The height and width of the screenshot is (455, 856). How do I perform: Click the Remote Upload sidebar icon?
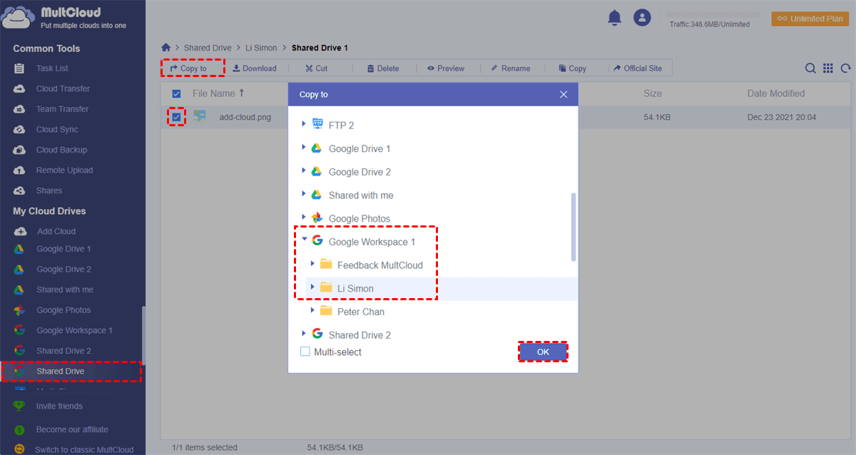tap(20, 170)
